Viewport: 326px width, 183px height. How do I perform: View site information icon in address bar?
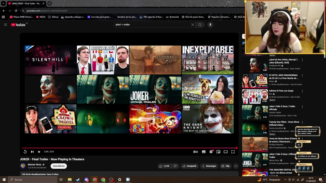[23, 11]
